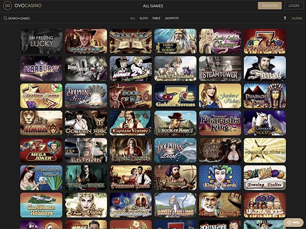Open the Just Jewels game
Screen dimensions: 306x229
pyautogui.click(x=131, y=205)
